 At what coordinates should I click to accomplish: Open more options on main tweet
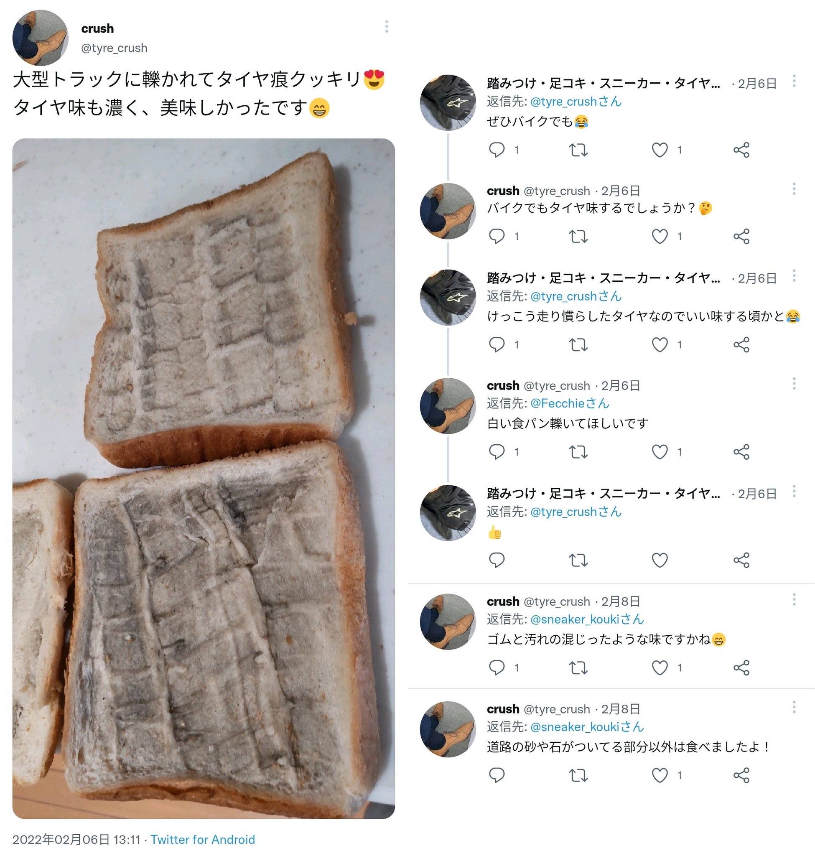386,26
